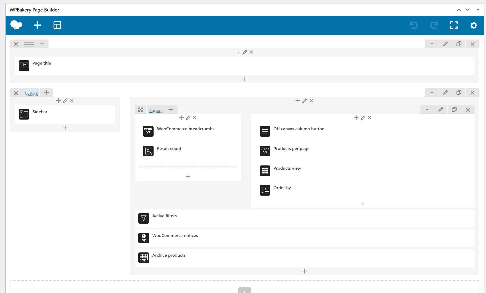Collapse the Sidebar row with arrow
The width and height of the screenshot is (486, 293).
click(432, 93)
